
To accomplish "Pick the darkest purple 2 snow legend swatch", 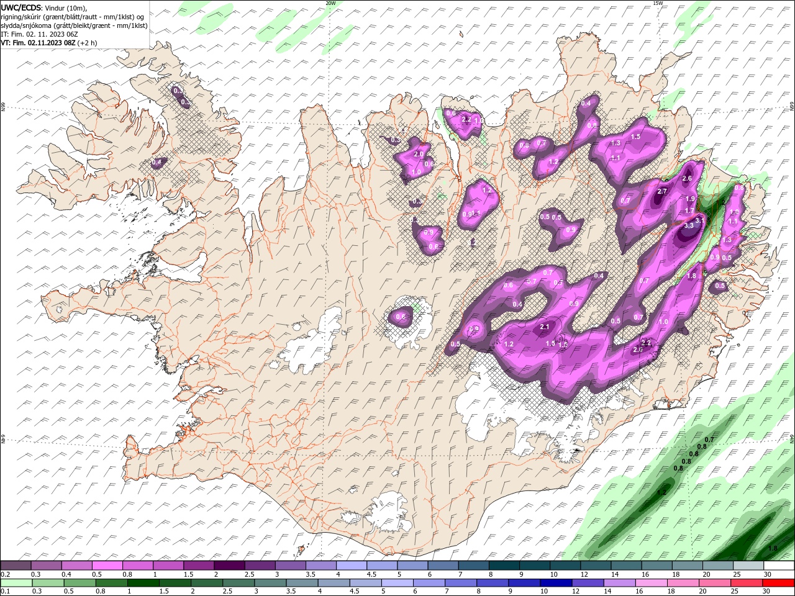I will pos(229,565).
